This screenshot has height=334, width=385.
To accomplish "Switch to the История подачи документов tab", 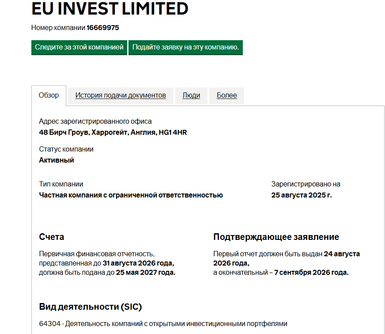I will (120, 95).
